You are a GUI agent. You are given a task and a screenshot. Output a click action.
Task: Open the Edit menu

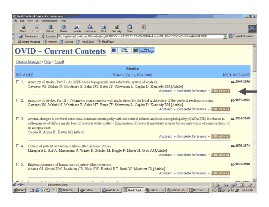pyautogui.click(x=22, y=21)
